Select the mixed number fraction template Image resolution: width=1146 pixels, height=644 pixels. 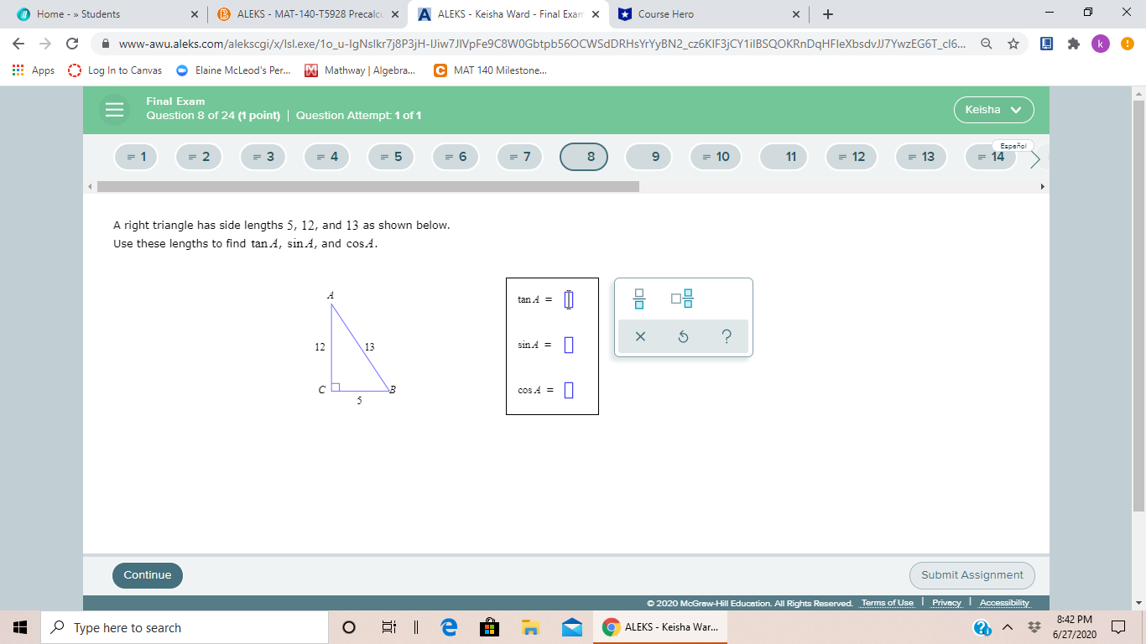click(681, 299)
